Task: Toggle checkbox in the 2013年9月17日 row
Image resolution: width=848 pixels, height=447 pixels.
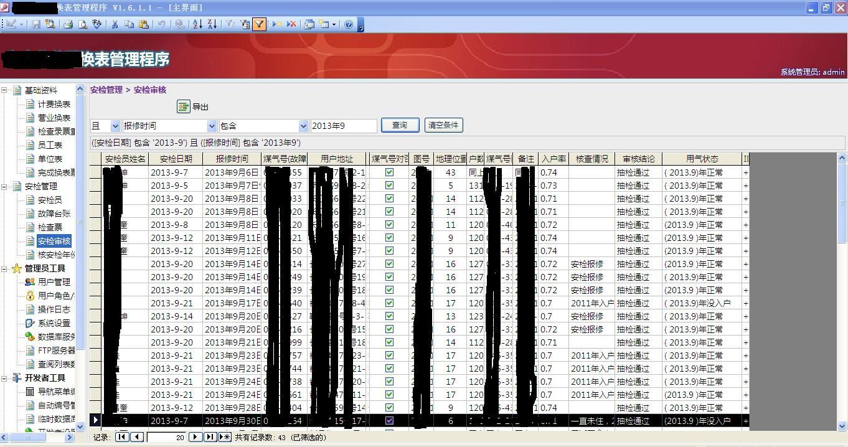Action: [389, 303]
